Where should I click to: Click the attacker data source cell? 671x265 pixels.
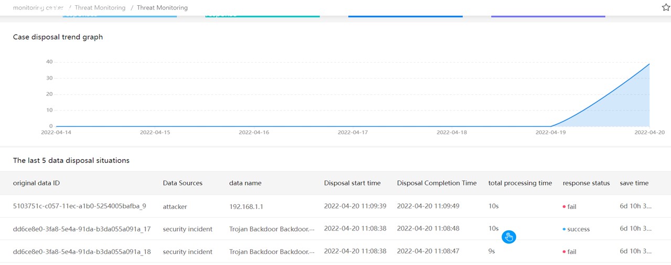coord(175,206)
